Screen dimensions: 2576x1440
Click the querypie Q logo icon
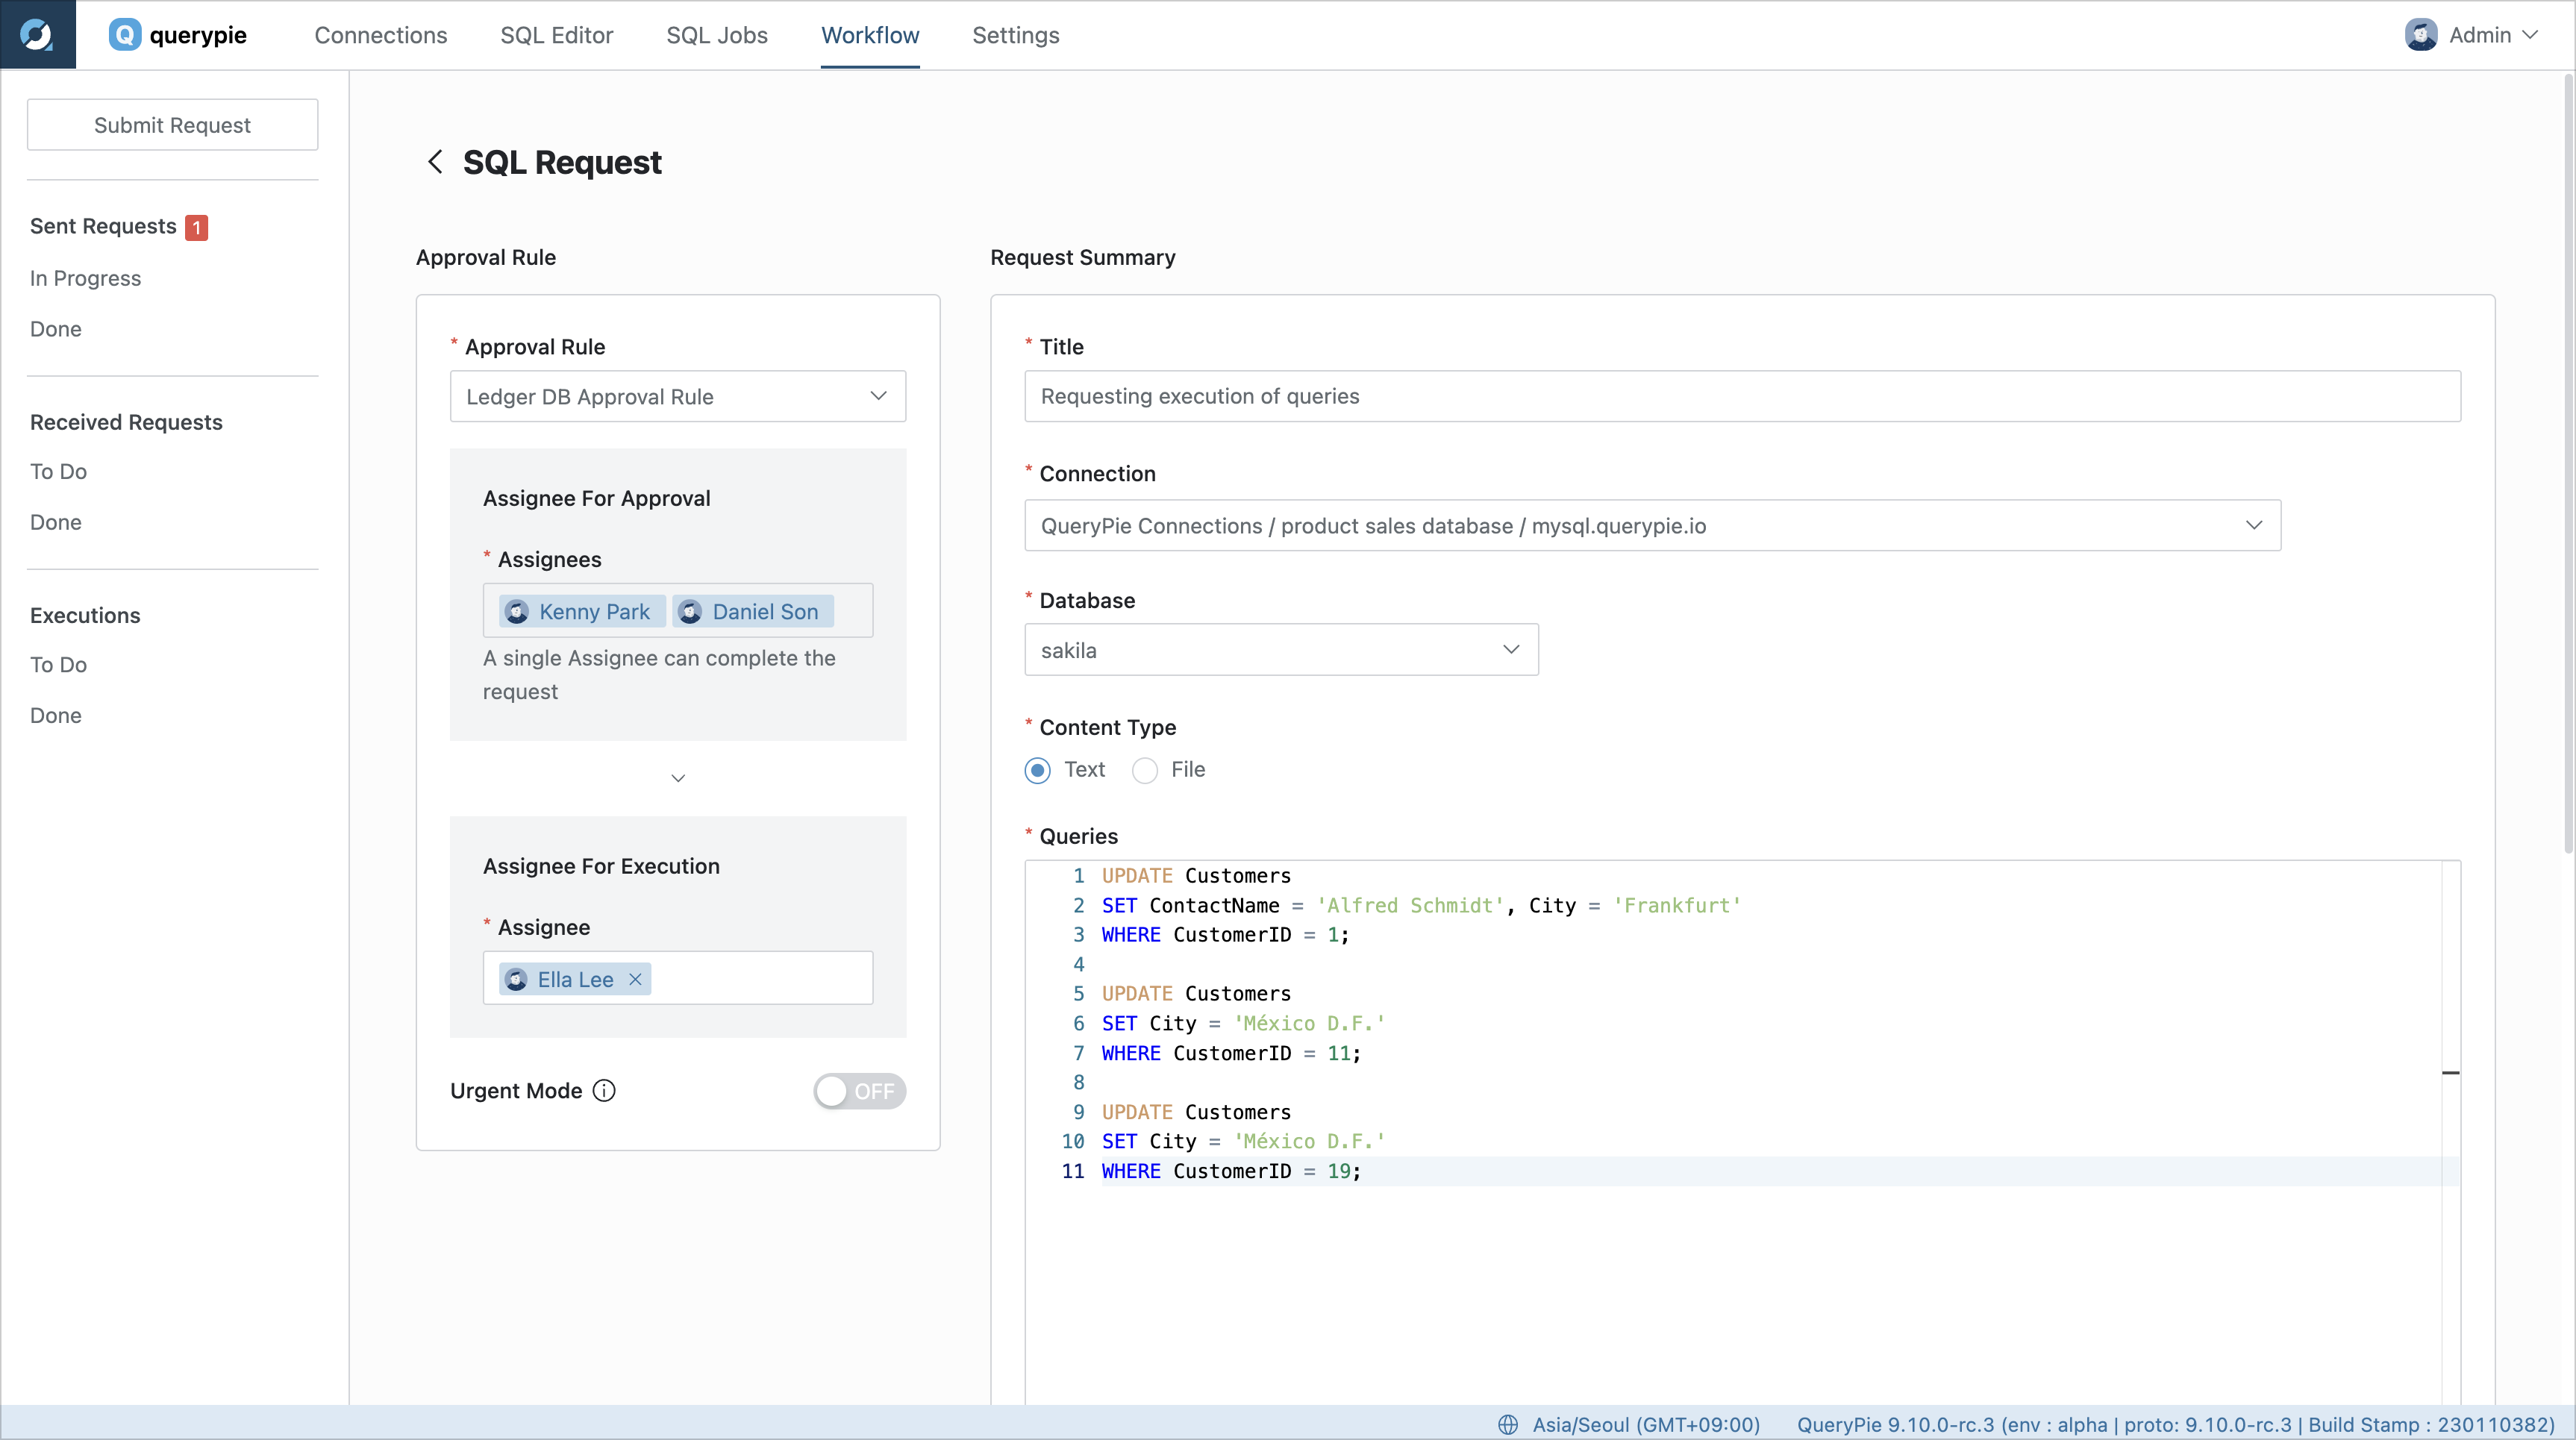coord(124,35)
